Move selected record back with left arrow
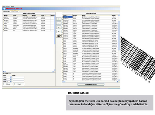 click(x=59, y=23)
